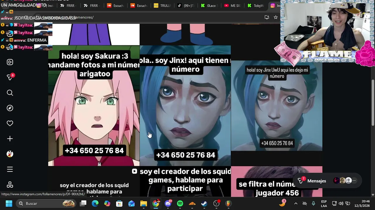
Task: Open the 'se filtra el número jugador 456' post
Action: pyautogui.click(x=277, y=182)
